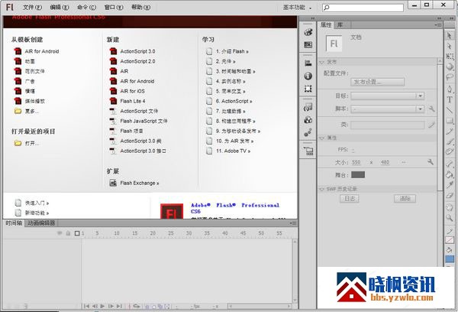Select the Free Transform tool
Viewport: 458px width, 312px height.
[x=450, y=56]
